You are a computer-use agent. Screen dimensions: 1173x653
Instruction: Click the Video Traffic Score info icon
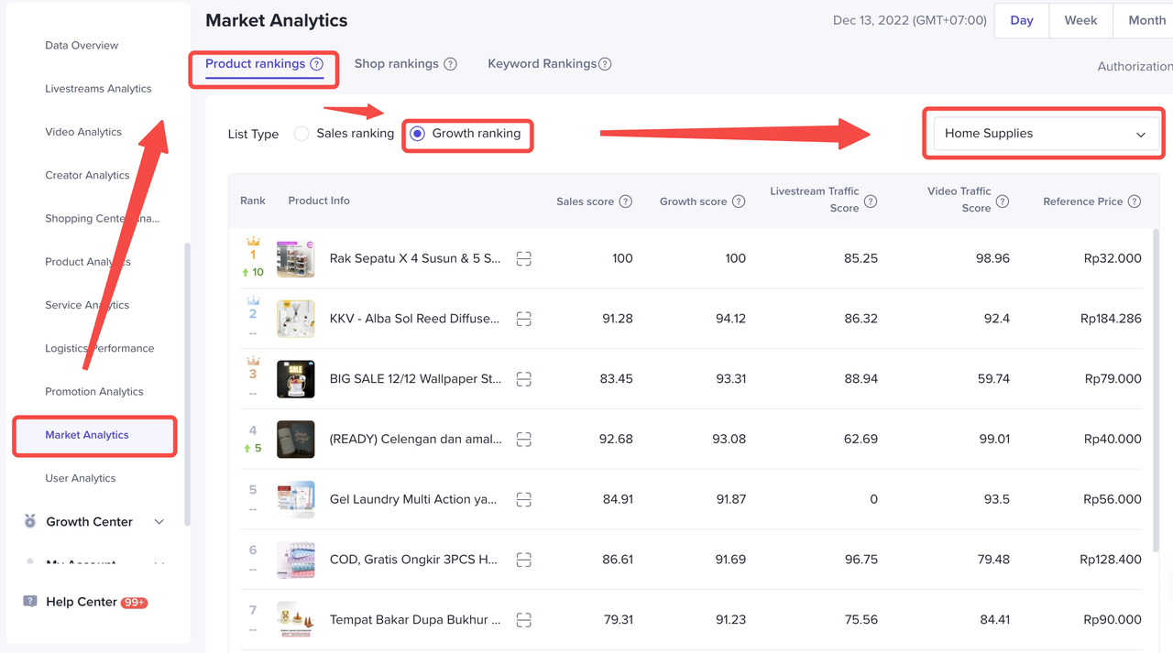pos(1003,201)
